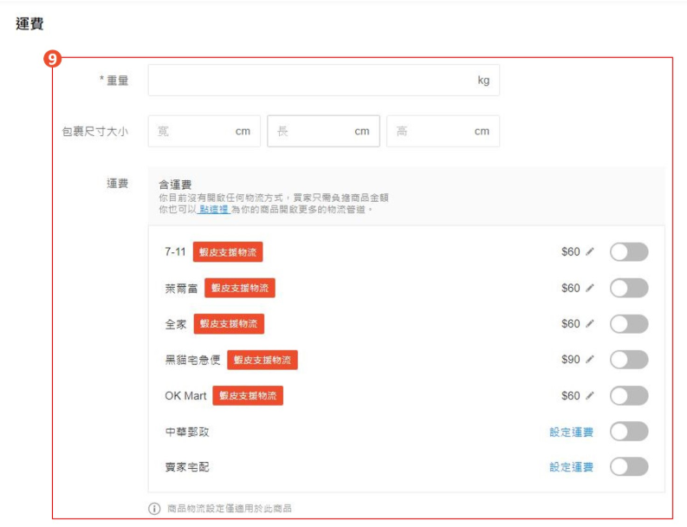The image size is (687, 527).
Task: Focus the 寬 width input field
Action: click(x=204, y=131)
